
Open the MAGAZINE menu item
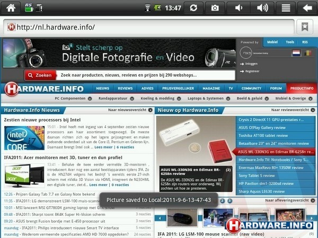(x=211, y=88)
